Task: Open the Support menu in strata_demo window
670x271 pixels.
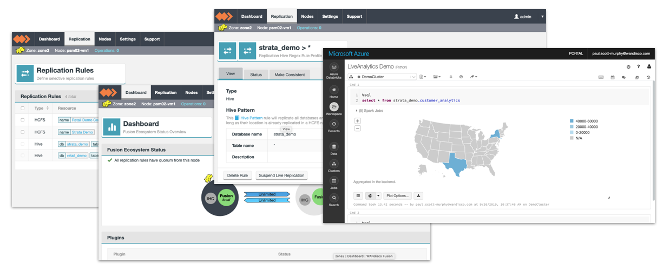Action: (354, 17)
